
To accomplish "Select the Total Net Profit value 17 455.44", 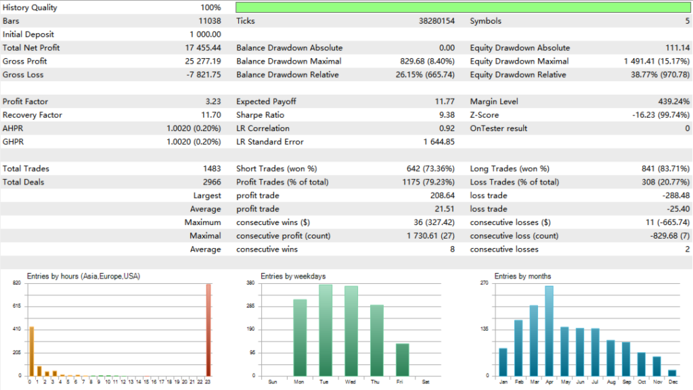I will click(x=203, y=47).
